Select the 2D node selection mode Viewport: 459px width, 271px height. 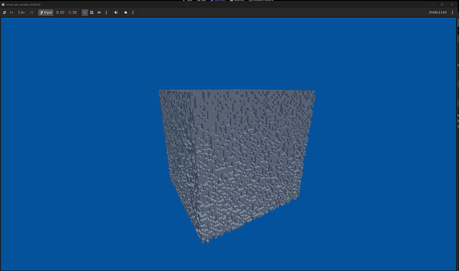pyautogui.click(x=60, y=13)
